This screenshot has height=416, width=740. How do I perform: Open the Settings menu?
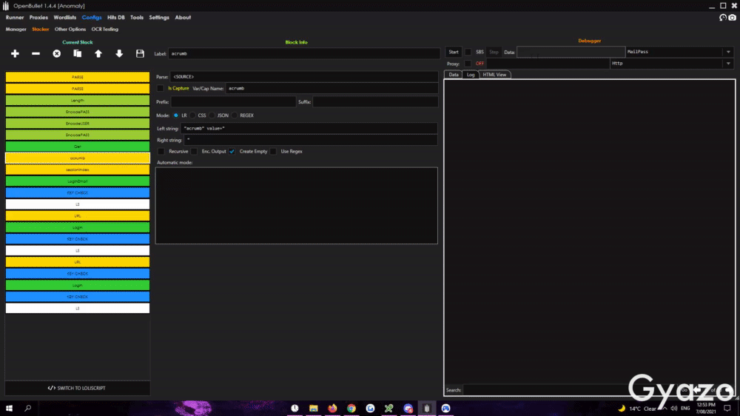coord(159,18)
